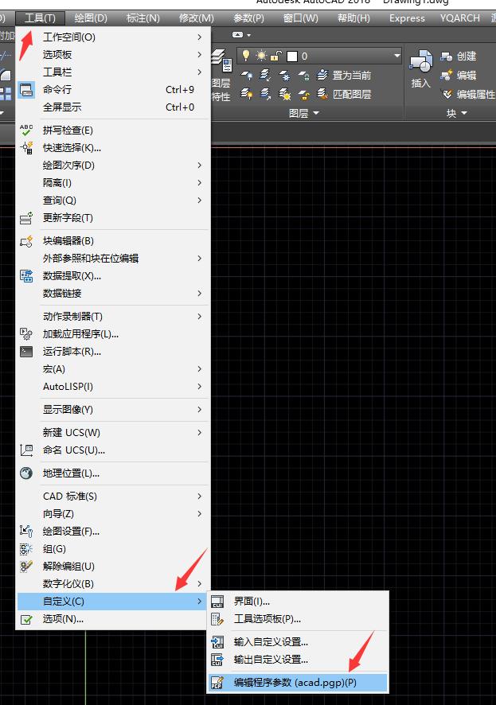Expand 工具栏 submenu
The height and width of the screenshot is (705, 496).
(114, 72)
